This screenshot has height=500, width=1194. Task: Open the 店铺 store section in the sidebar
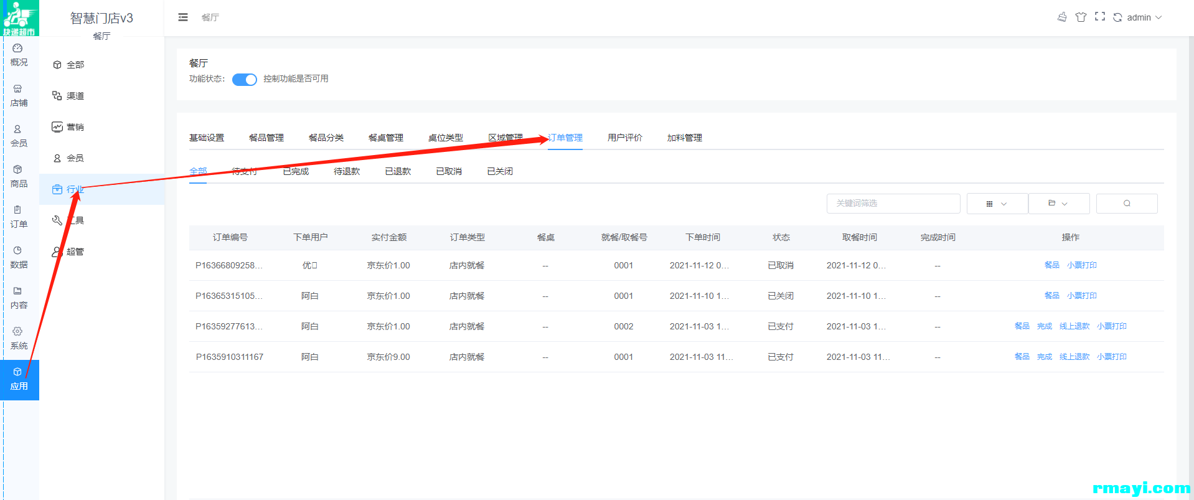click(x=19, y=96)
